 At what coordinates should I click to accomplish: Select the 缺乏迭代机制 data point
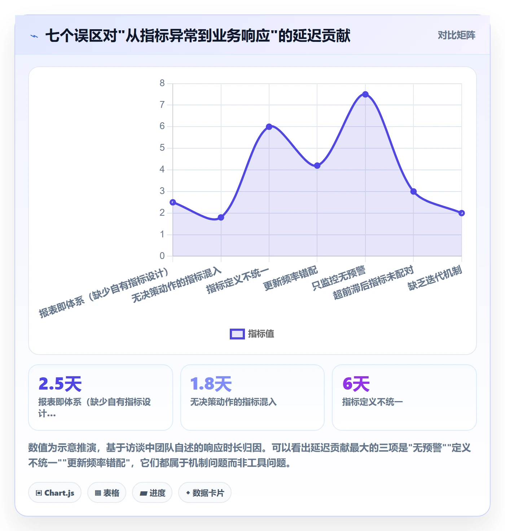(x=462, y=213)
